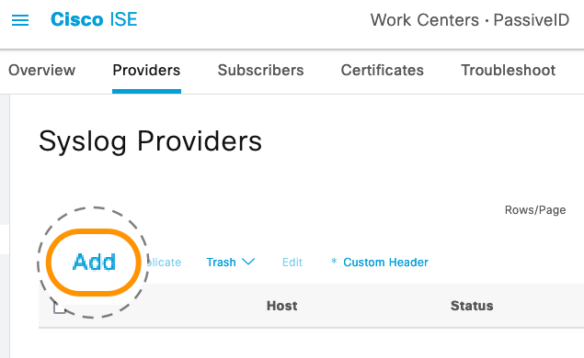Go to the Certificates tab
Viewport: 584px width, 358px height.
383,70
